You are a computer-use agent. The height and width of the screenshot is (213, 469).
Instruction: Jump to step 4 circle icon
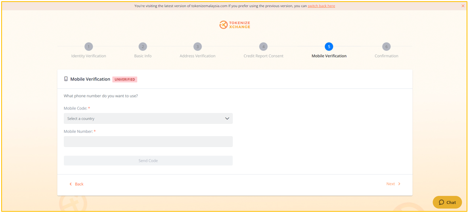coord(263,47)
